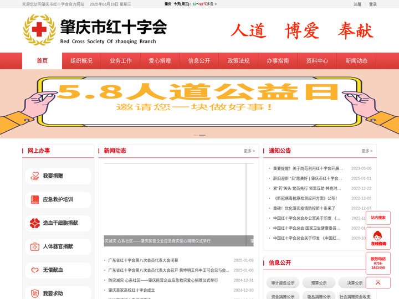Open the 资料中心 menu
This screenshot has height=299, width=399.
pos(317,61)
